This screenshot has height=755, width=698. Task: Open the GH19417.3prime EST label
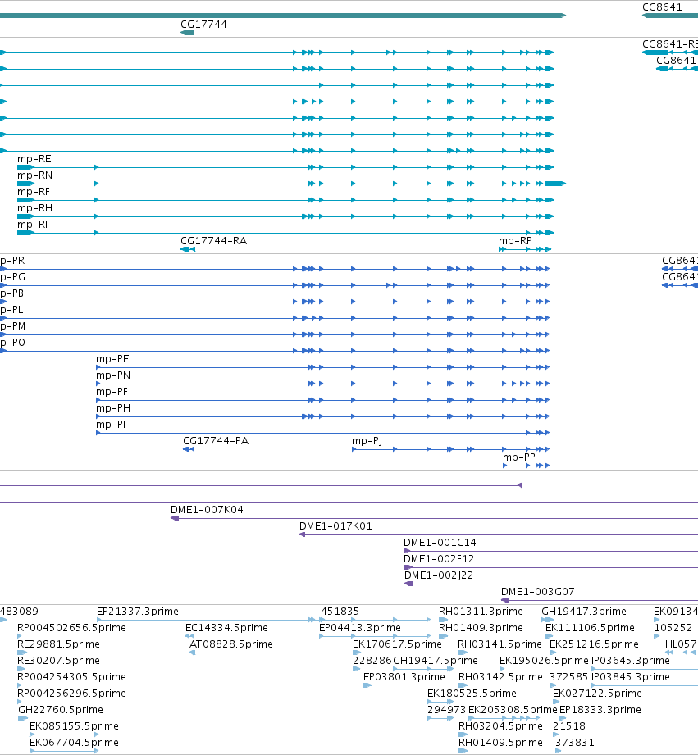point(584,611)
